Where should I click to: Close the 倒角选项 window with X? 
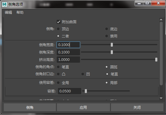(x=158, y=3)
